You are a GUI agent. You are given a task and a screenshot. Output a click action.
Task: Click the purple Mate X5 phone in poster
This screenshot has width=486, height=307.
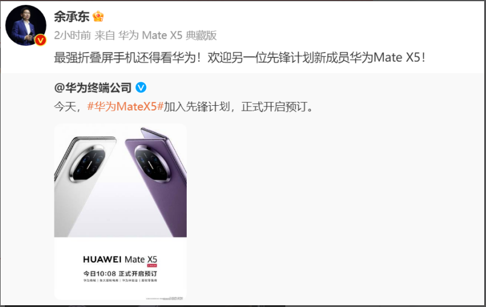pyautogui.click(x=157, y=183)
